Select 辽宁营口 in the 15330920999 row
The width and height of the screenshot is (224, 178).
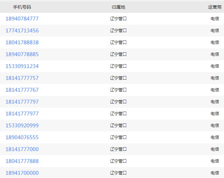tap(118, 125)
